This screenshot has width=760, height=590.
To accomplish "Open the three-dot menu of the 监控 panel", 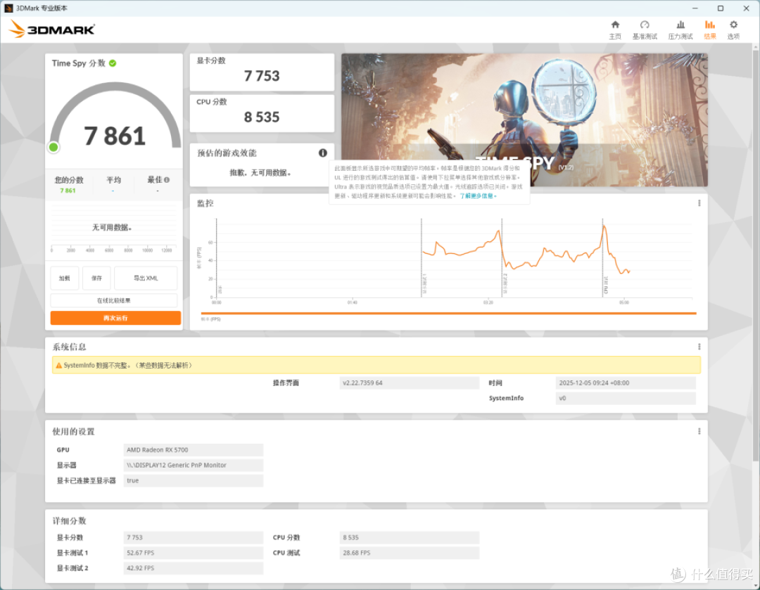I will click(x=699, y=203).
